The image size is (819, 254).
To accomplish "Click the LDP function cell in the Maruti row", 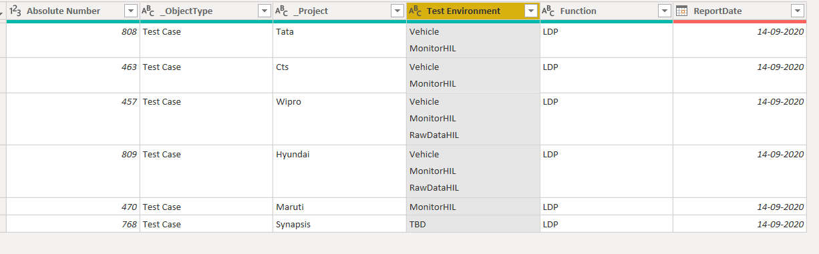I will point(606,207).
